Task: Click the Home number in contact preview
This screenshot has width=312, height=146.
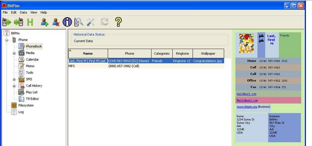Action: pos(273,61)
